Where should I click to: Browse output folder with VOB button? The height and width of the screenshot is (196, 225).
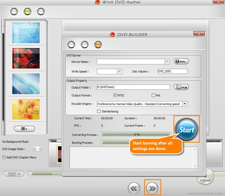[181, 87]
